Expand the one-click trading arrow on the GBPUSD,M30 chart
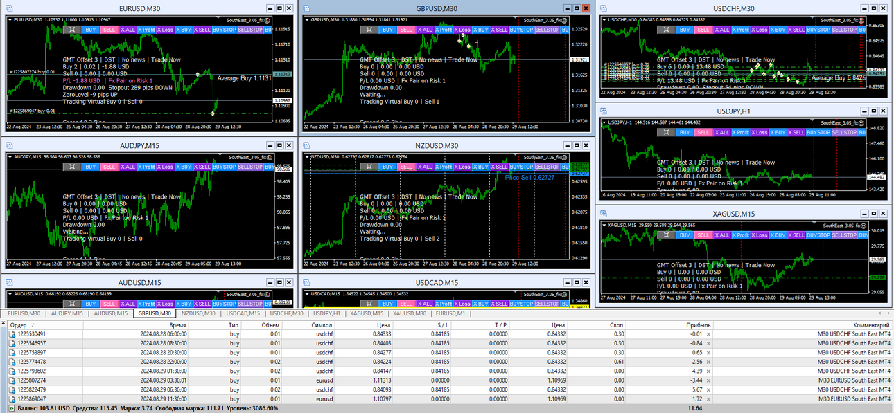Viewport: 894px width, 413px height. pyautogui.click(x=307, y=20)
